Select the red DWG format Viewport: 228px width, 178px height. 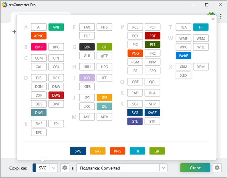(56, 95)
